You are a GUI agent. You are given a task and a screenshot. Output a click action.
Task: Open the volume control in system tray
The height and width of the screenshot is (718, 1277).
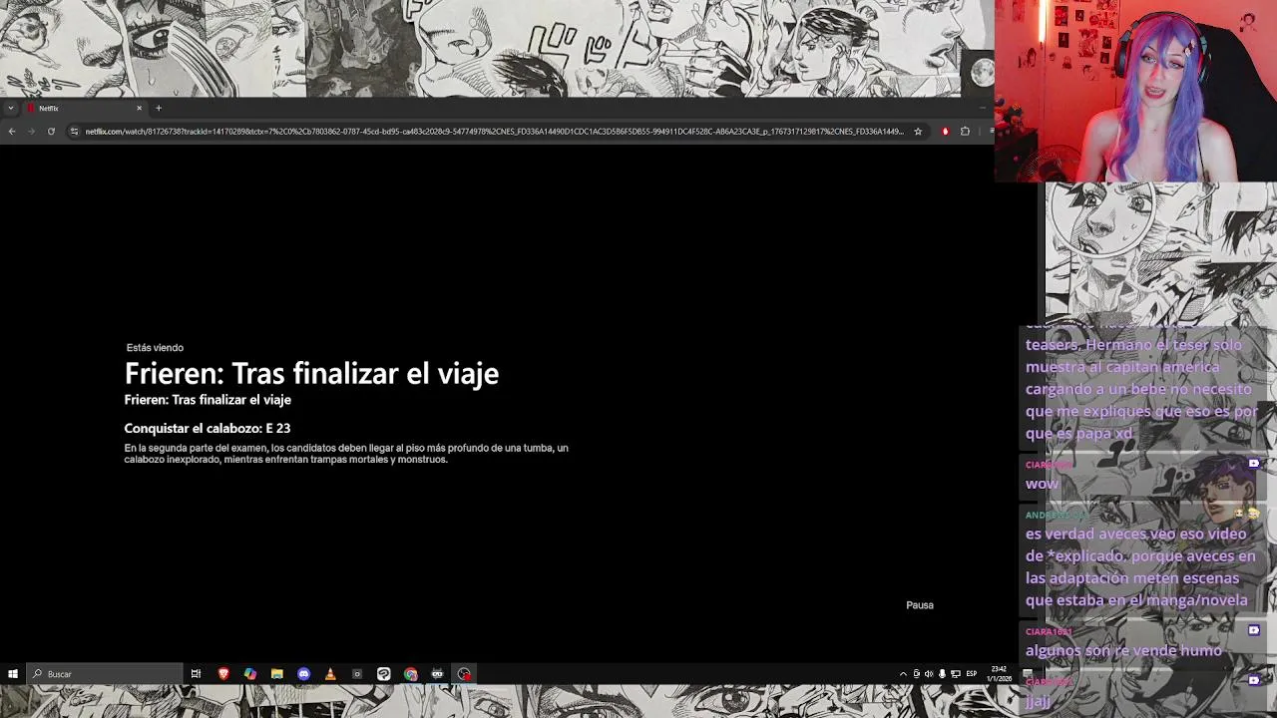point(929,674)
